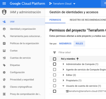
Task: Click the Propietario (1) role label
Action: coord(74,80)
